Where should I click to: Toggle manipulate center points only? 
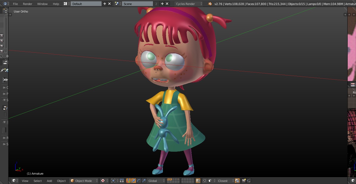(x=122, y=181)
